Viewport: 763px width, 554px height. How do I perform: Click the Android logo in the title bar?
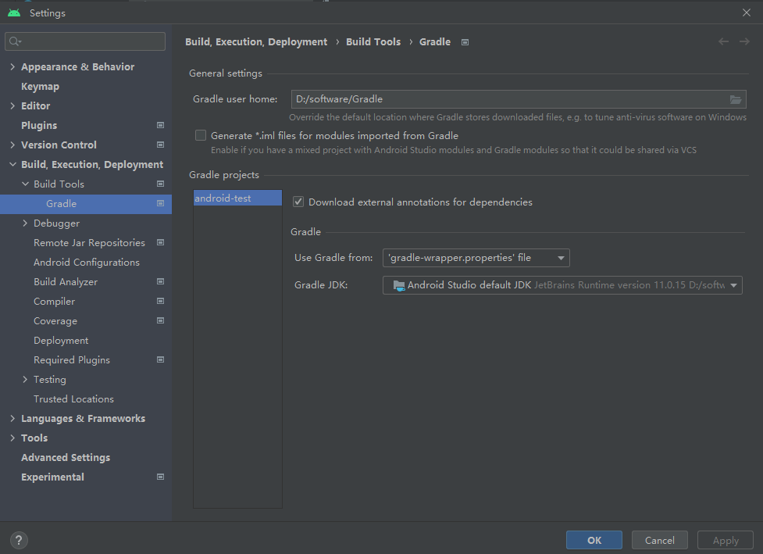(14, 13)
